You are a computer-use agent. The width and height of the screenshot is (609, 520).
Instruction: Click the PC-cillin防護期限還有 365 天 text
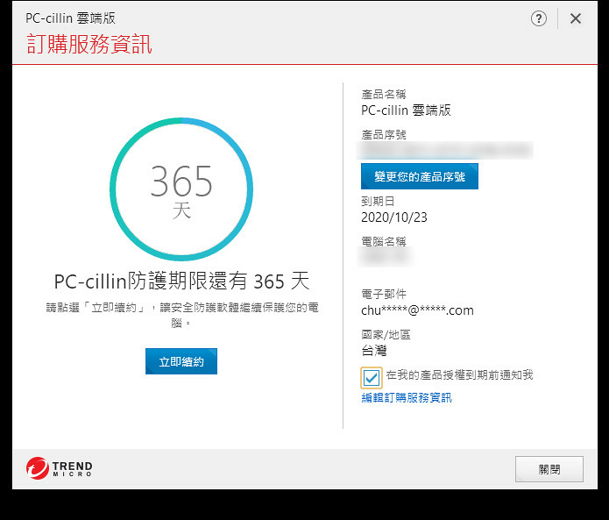pos(181,281)
